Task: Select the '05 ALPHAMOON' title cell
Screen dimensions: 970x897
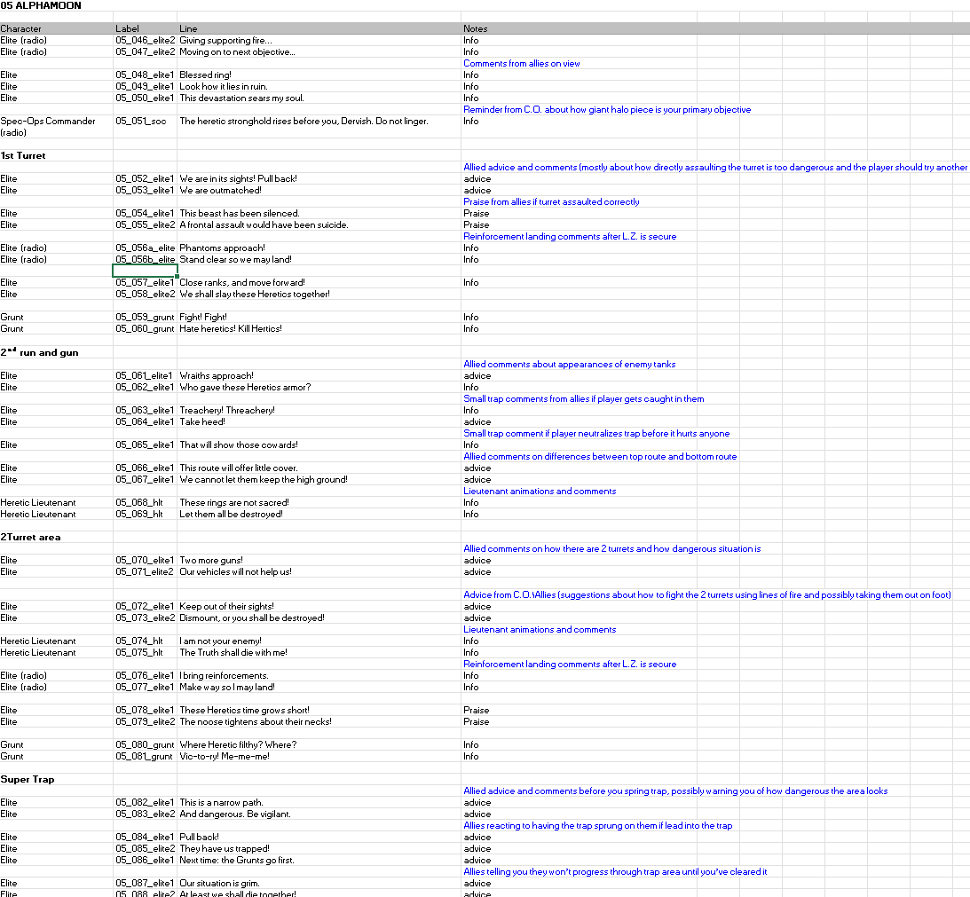Action: coord(41,5)
